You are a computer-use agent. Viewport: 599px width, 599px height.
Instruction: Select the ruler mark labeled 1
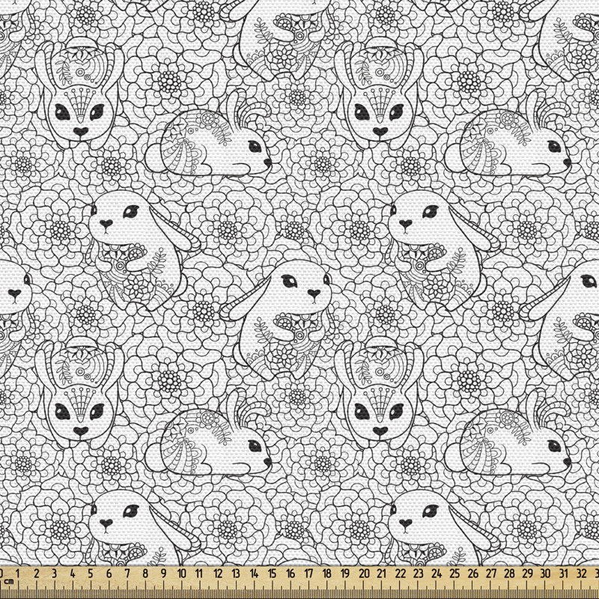17,574
